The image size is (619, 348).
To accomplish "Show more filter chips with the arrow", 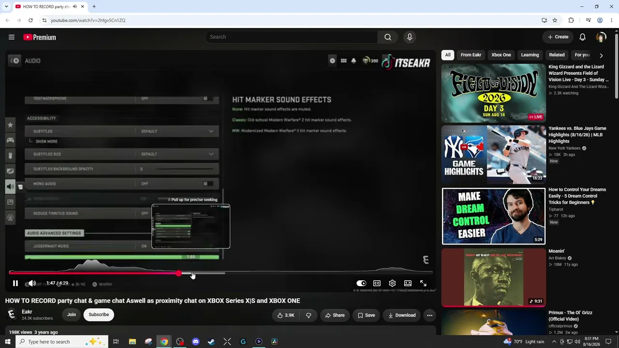I will tap(601, 56).
